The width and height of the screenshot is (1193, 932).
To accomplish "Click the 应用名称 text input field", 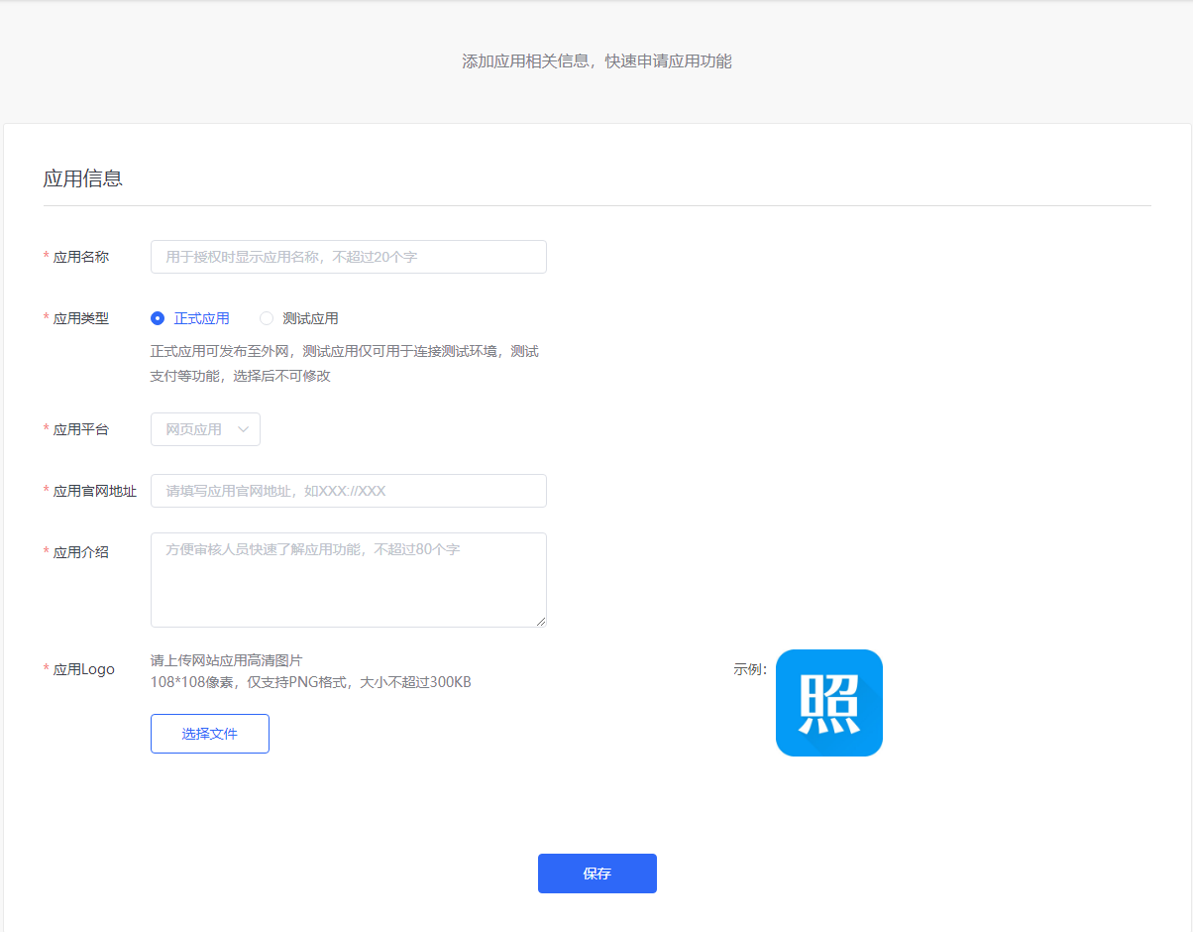I will [348, 257].
